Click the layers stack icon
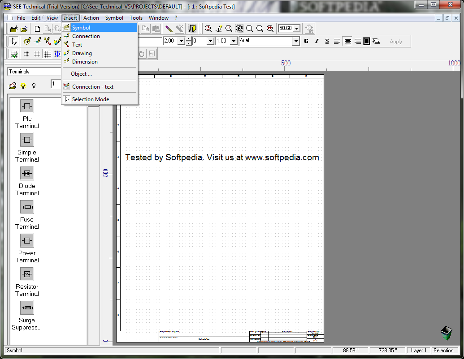This screenshot has height=359, width=464. coord(376,41)
